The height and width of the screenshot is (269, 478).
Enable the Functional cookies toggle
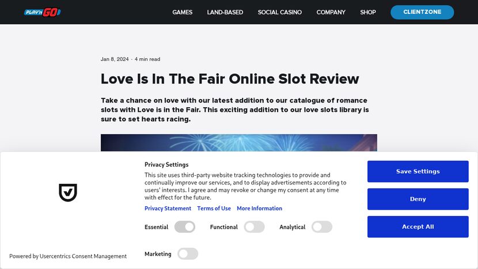(254, 227)
